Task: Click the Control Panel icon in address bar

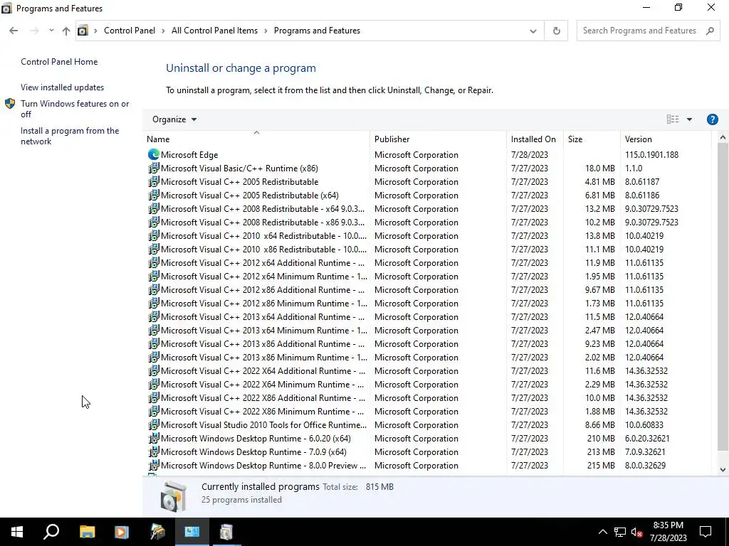Action: click(83, 31)
